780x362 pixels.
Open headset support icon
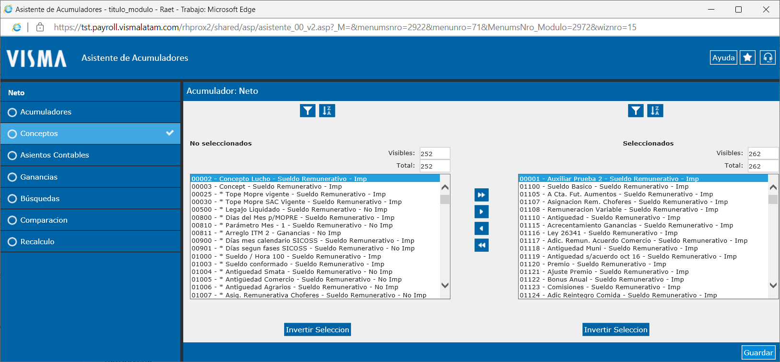coord(768,57)
